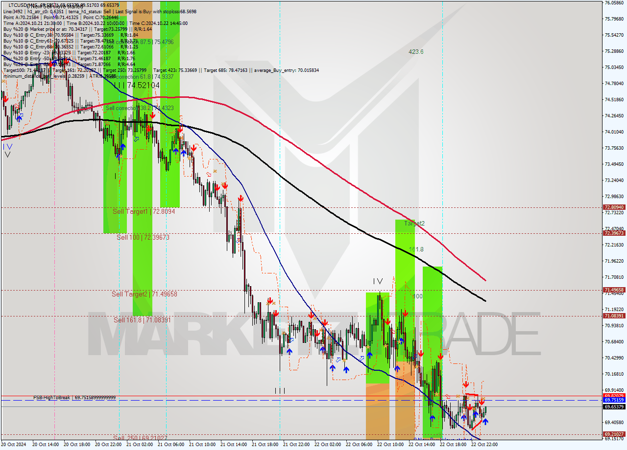This screenshot has height=450, width=627.
Task: Click the blue price tag 69.75159
Action: tap(614, 400)
